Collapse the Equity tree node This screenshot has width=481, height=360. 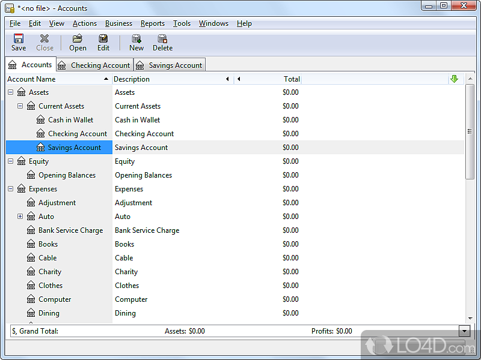(10, 161)
